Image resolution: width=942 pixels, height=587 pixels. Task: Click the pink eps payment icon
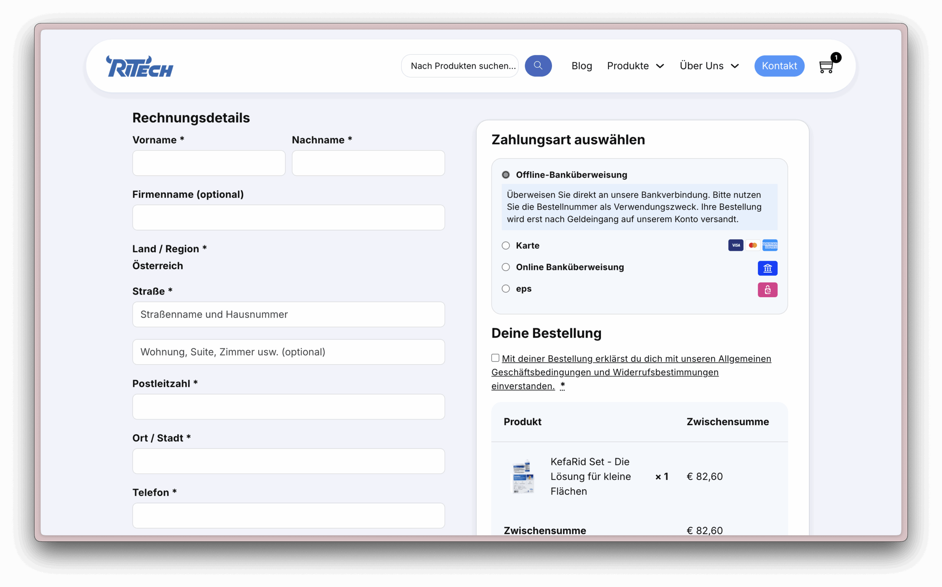click(768, 289)
